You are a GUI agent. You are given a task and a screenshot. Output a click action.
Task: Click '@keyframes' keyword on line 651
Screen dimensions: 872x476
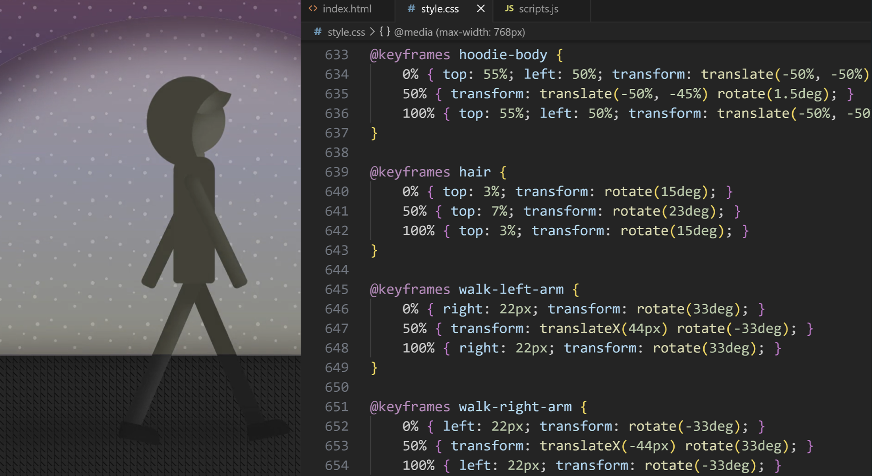tap(410, 407)
